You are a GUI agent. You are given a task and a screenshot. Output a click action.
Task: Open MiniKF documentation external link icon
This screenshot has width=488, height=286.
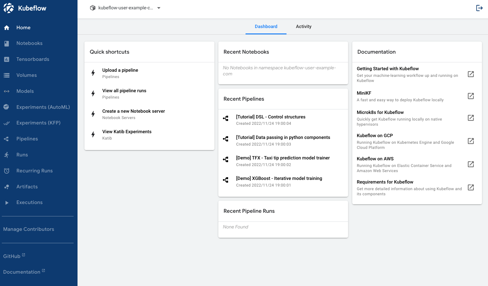(x=471, y=96)
